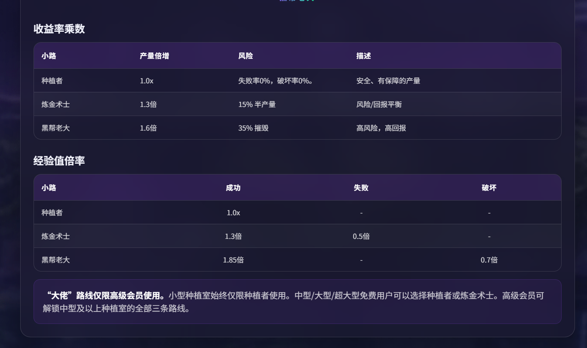Select the 0.5倍 failure multiplier cell

[x=361, y=236]
